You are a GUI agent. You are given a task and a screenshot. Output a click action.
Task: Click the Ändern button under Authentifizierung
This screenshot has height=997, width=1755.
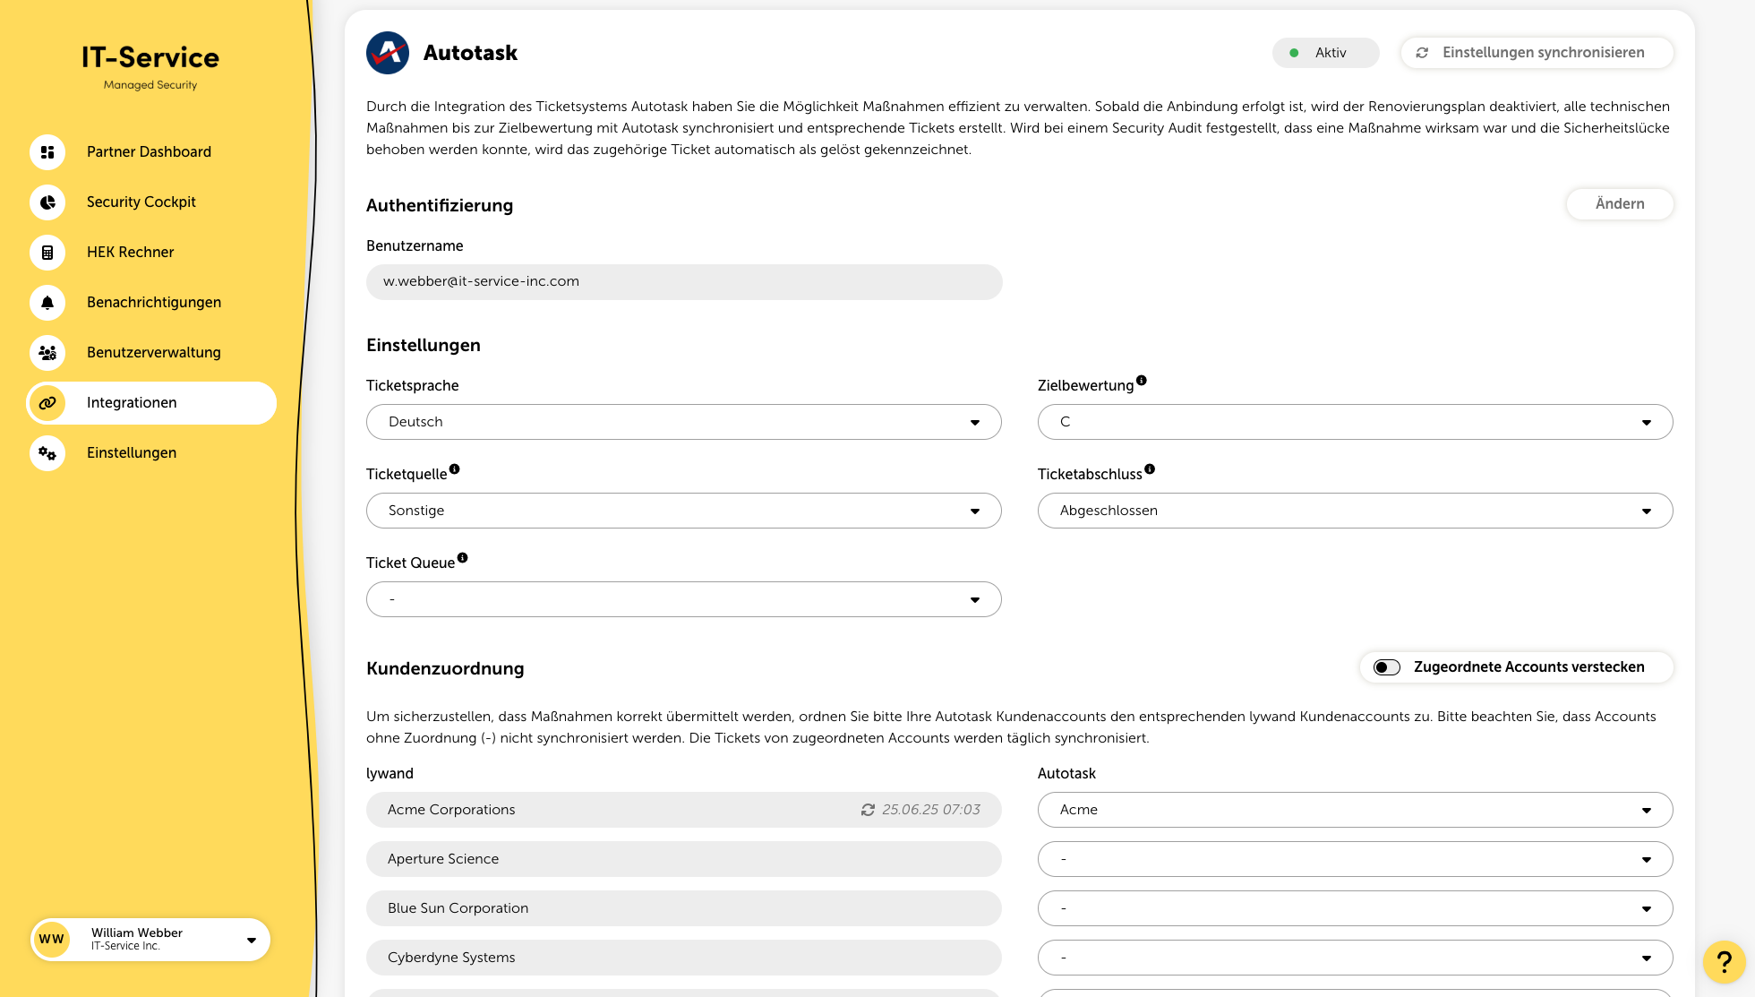click(x=1619, y=204)
